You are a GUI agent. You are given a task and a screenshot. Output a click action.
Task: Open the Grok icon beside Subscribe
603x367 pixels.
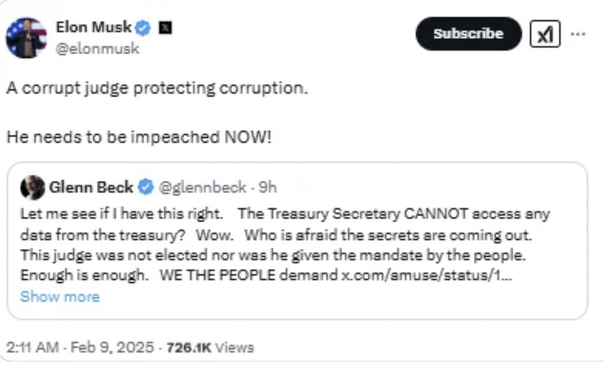[x=545, y=34]
